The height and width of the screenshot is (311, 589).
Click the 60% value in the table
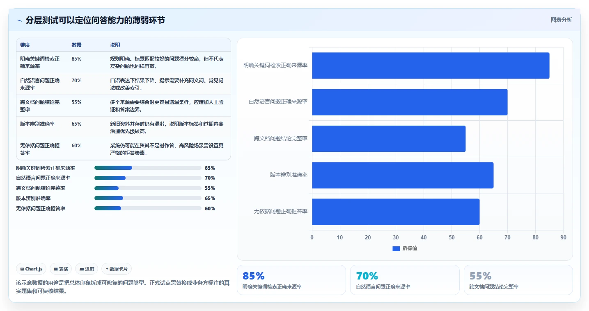pyautogui.click(x=76, y=145)
